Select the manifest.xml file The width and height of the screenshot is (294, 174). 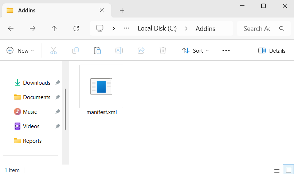tap(101, 90)
